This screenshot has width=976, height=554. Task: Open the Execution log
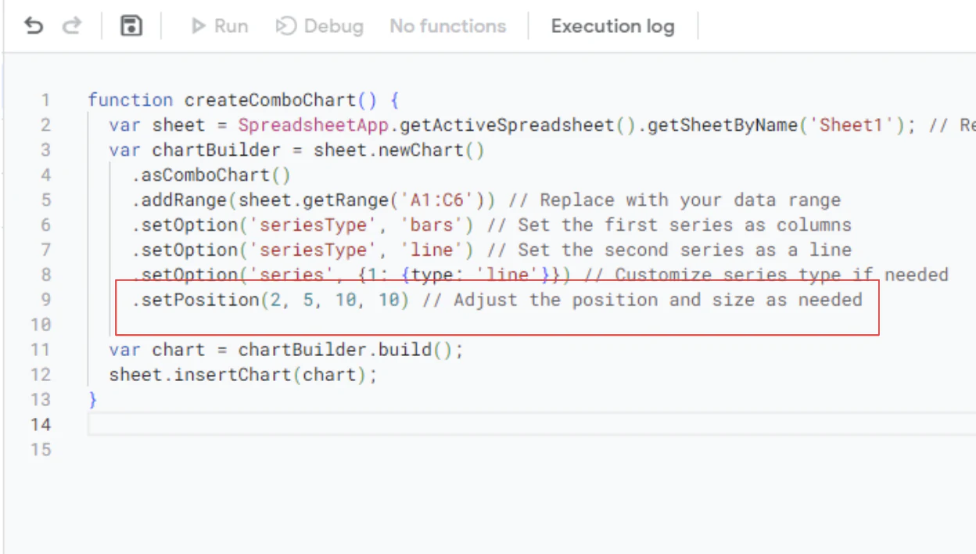tap(612, 27)
